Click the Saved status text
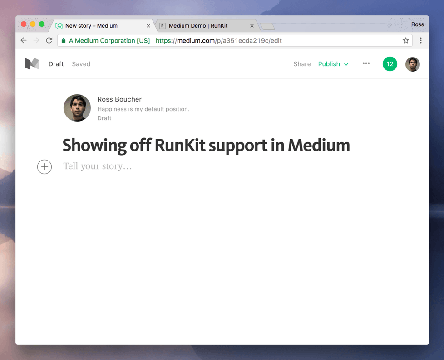 pos(81,64)
